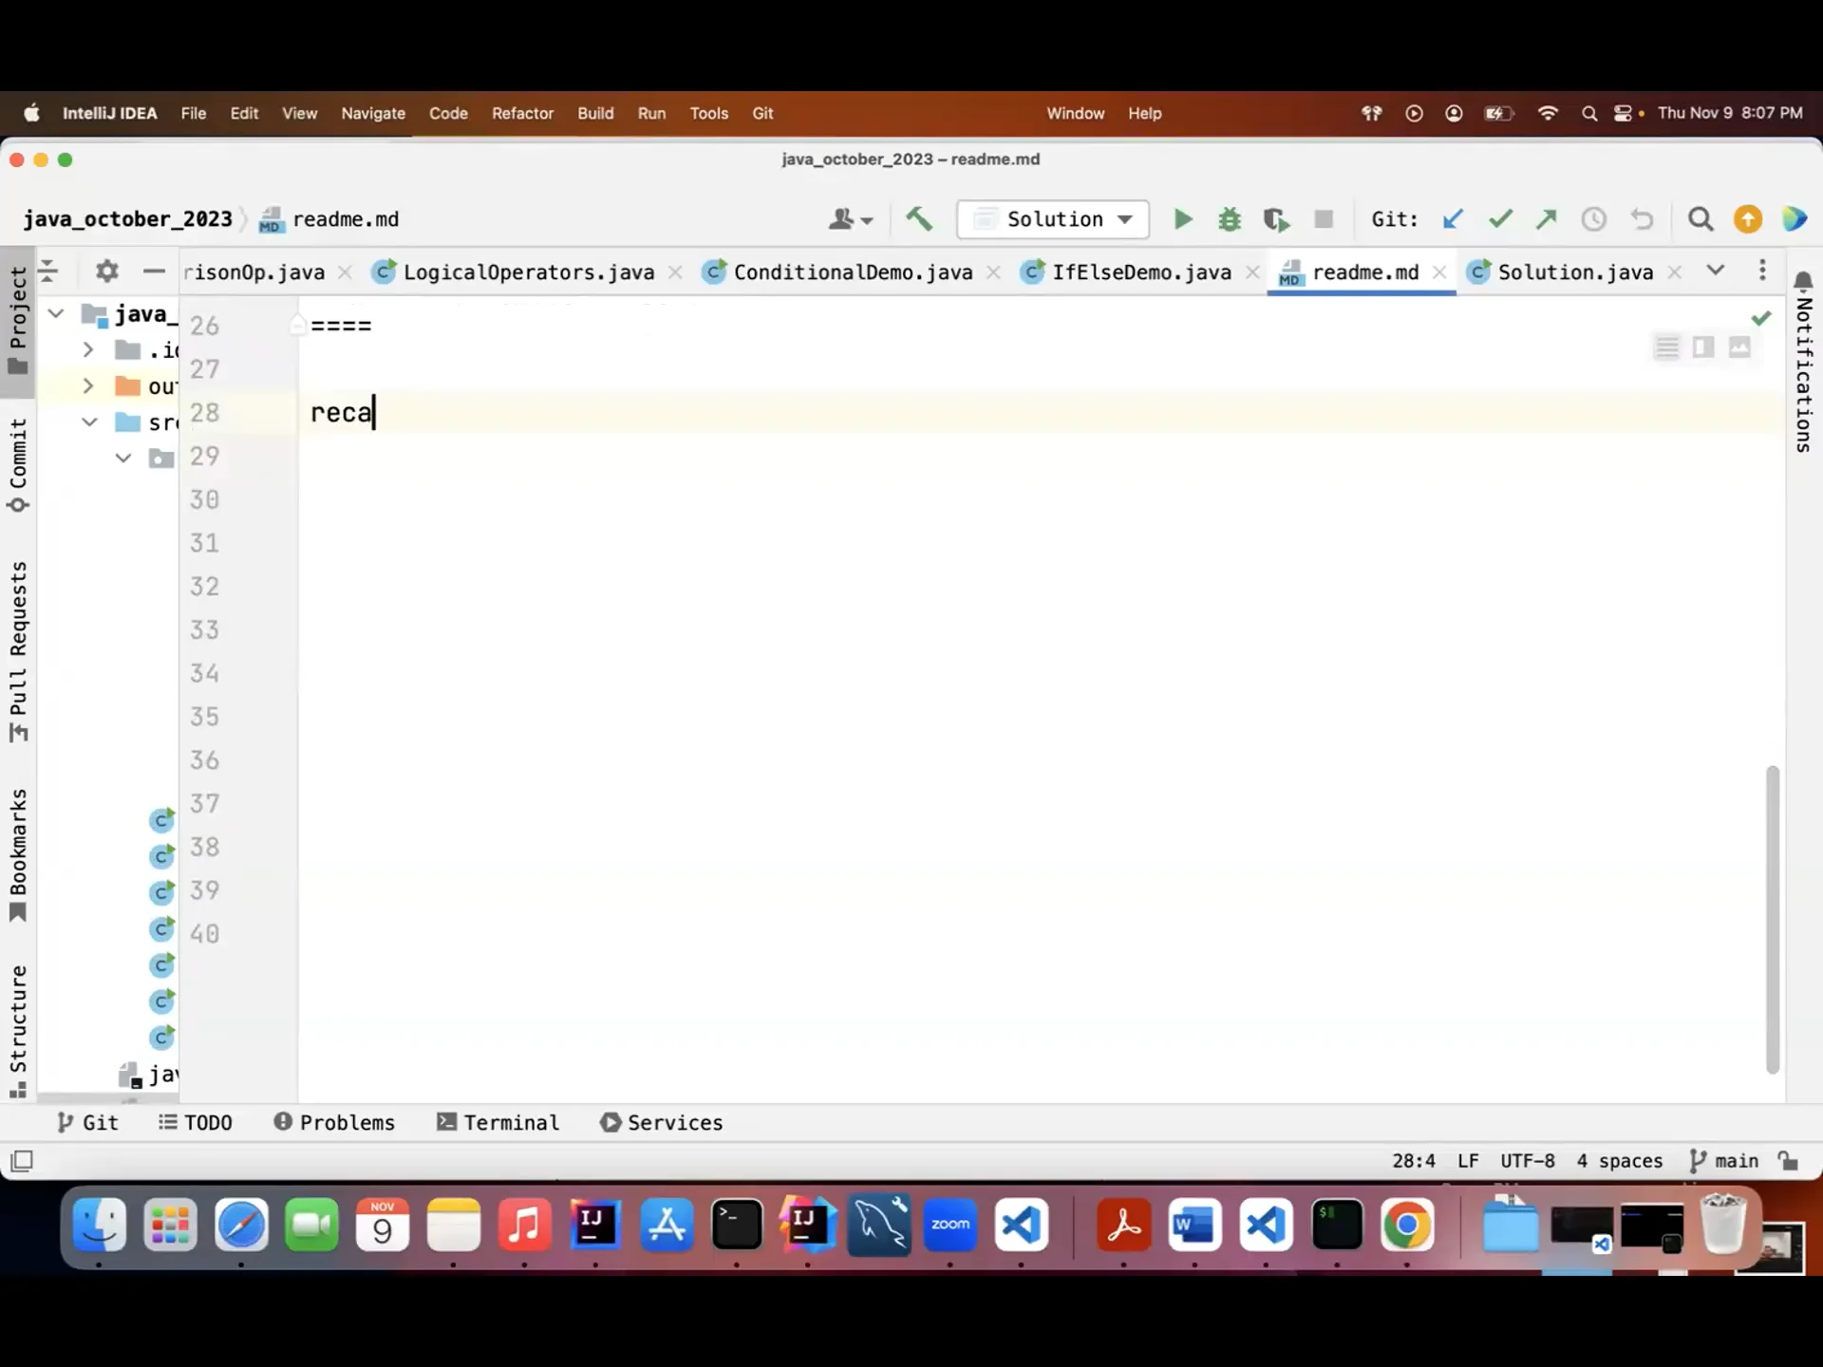The width and height of the screenshot is (1823, 1367).
Task: Select the Debug icon in the toolbar
Action: 1230,219
